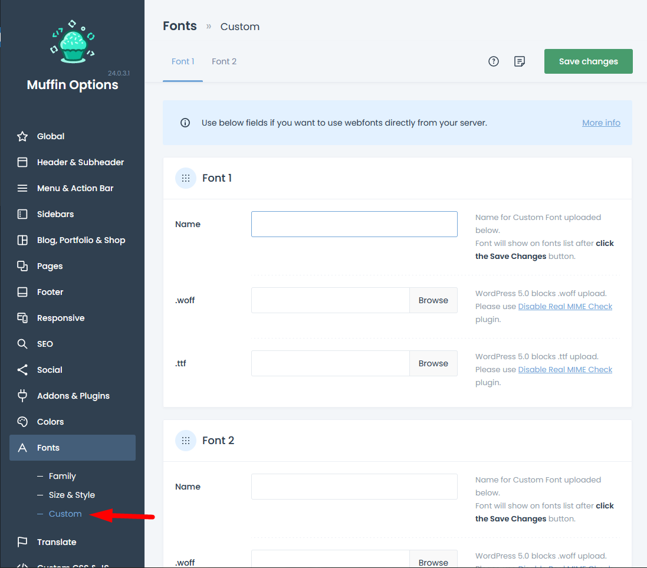Click the Fonts letter A icon
647x568 pixels.
pos(22,448)
